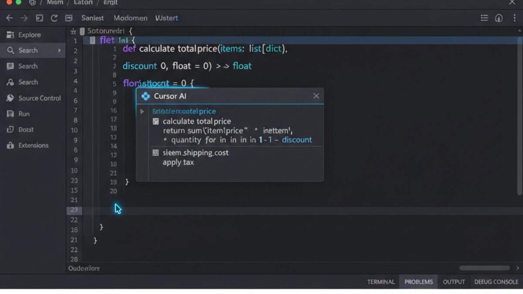Switch to the OUTPUT tab
523x294 pixels.
[454, 282]
